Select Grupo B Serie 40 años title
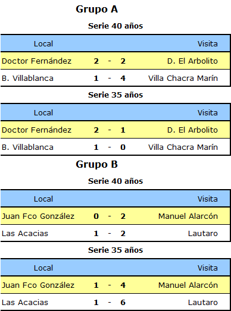231x311 pixels. click(x=115, y=181)
